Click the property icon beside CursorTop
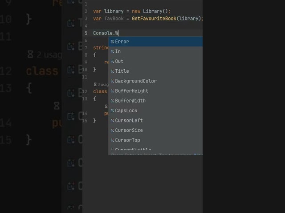 coord(112,140)
